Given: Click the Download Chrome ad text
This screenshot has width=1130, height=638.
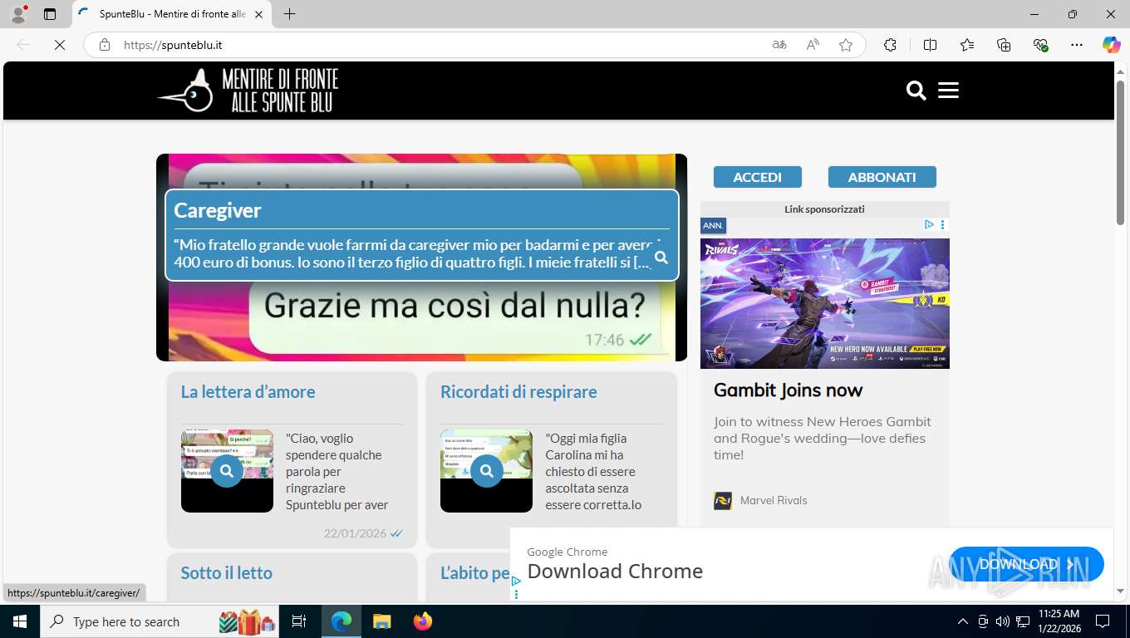Looking at the screenshot, I should [x=615, y=571].
